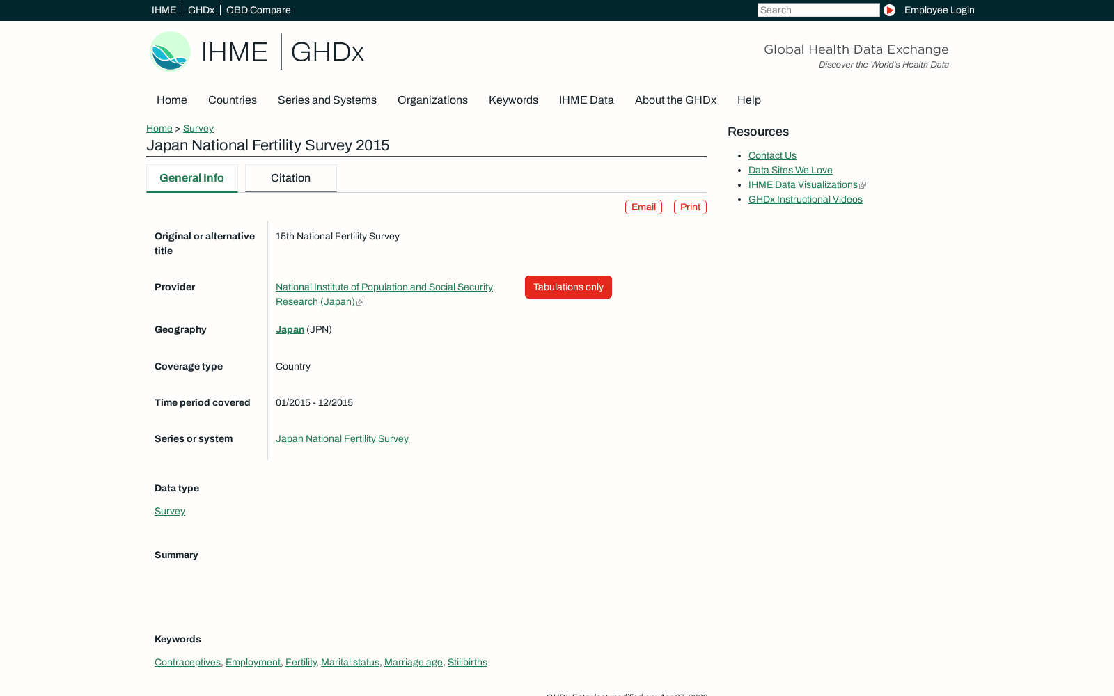
Task: Open the Marriage age keyword link
Action: [414, 663]
